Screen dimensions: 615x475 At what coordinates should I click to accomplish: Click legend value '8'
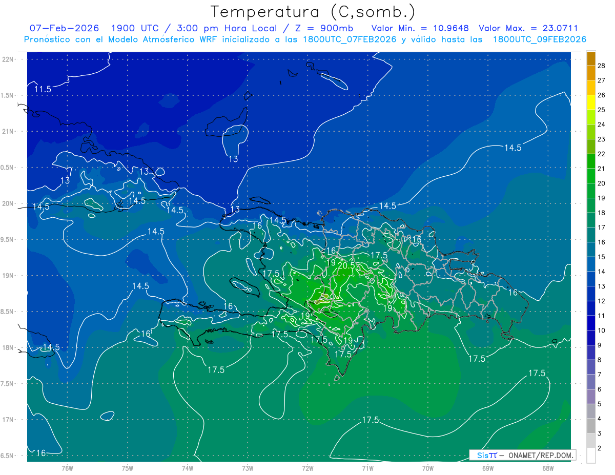[600, 360]
